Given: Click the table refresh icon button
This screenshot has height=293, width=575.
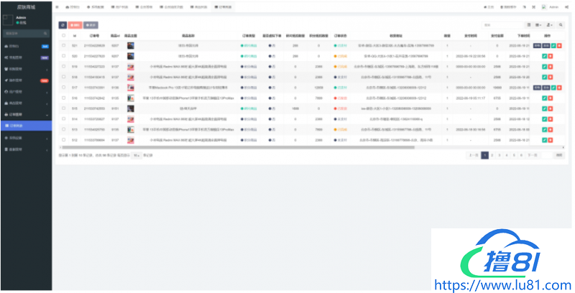Looking at the screenshot, I should coord(62,24).
